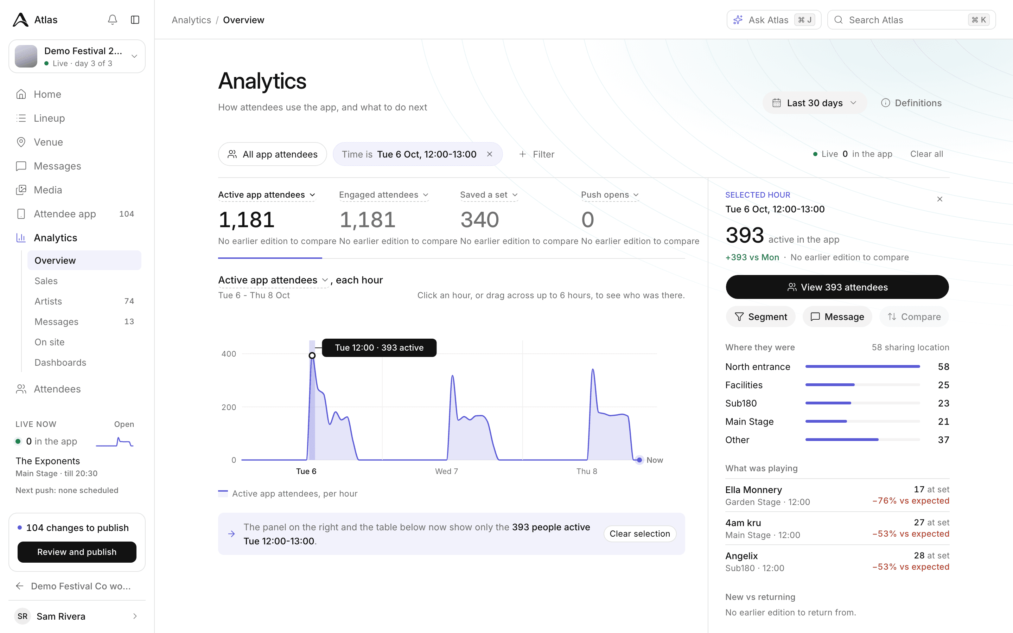Click the Open link under Live Now
This screenshot has height=633, width=1013.
tap(124, 424)
